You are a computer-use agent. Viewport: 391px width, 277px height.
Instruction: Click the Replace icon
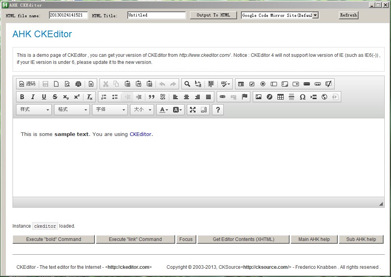[198, 84]
